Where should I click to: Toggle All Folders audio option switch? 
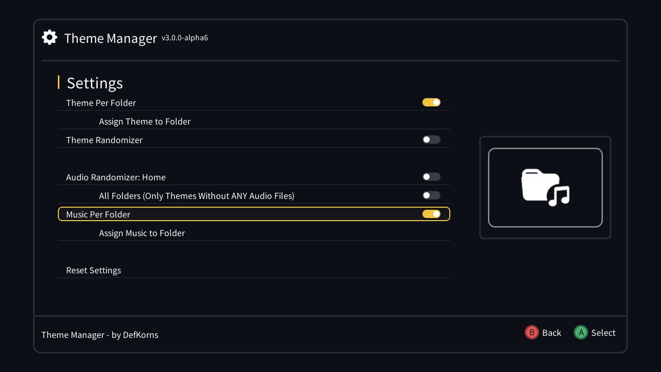[431, 195]
